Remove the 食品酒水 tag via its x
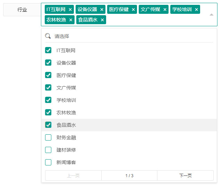Viewport: 223px width, 191px height. coord(102,20)
